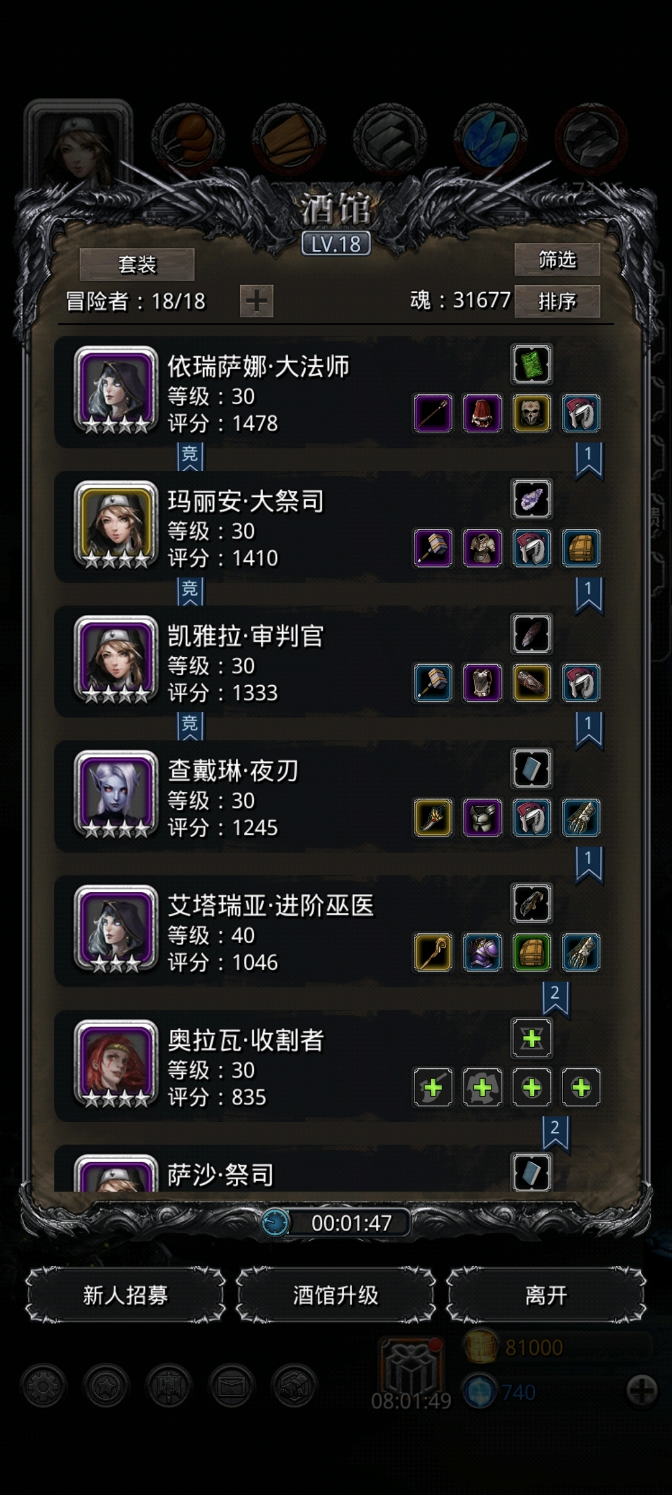Screen dimensions: 672x1495
Task: Tap the hammer weapon icon of 玛丽安·大祭司
Action: 433,548
